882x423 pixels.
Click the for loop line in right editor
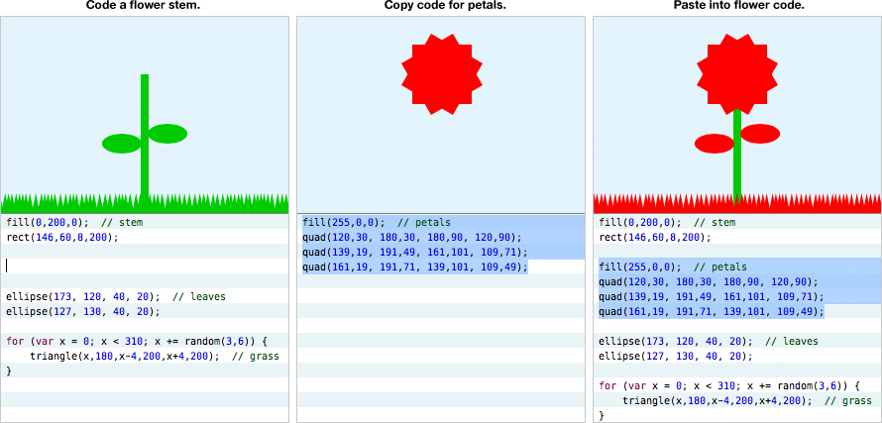click(723, 385)
